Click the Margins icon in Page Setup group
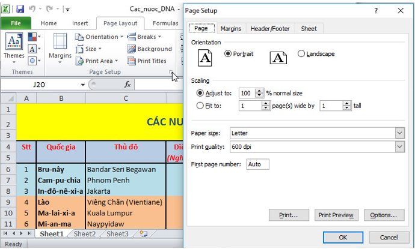 pyautogui.click(x=60, y=42)
